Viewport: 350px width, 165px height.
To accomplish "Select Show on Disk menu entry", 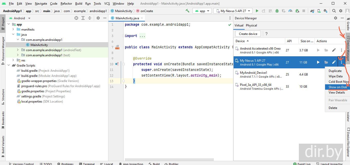I will (338, 87).
